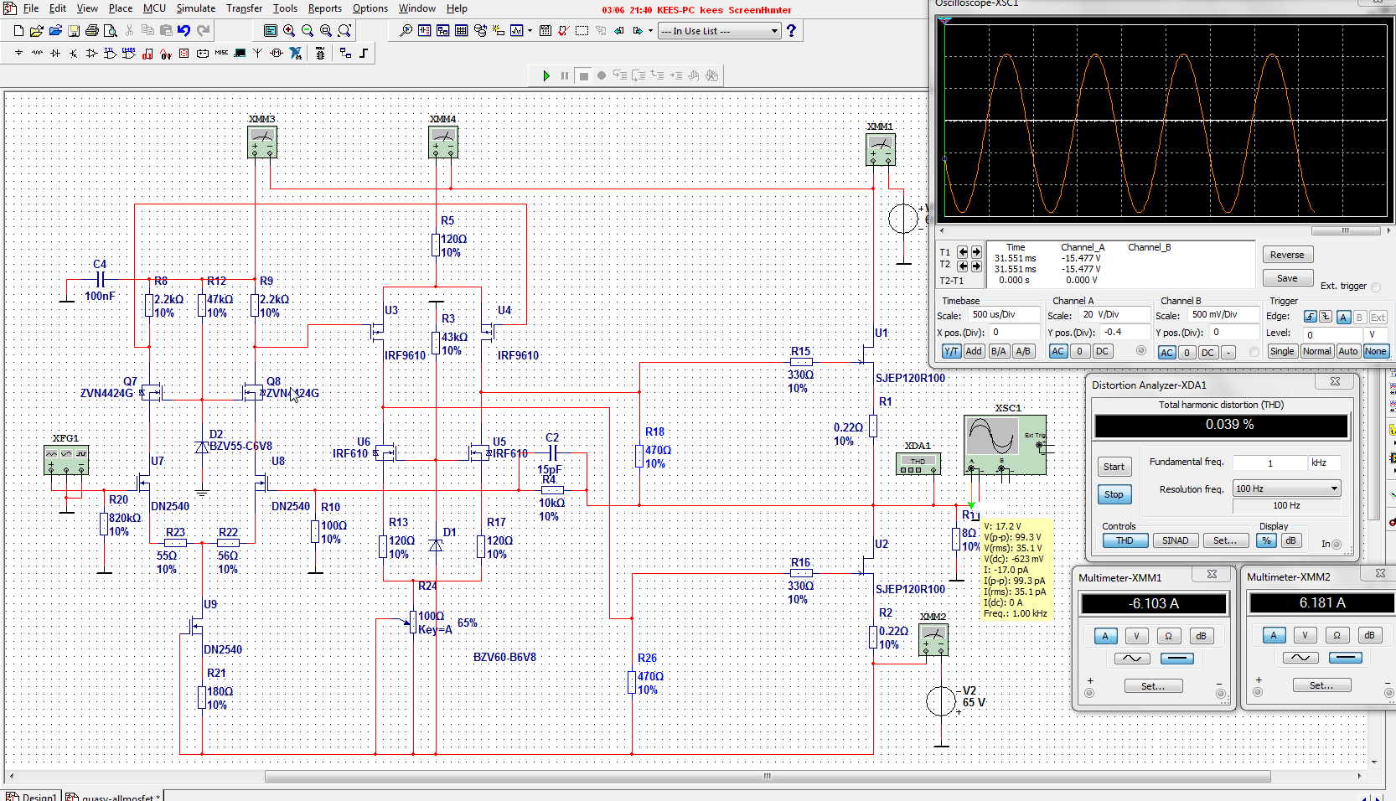Screen dimensions: 1396x801
Task: Click the Electrical rules check icon
Action: 563,31
